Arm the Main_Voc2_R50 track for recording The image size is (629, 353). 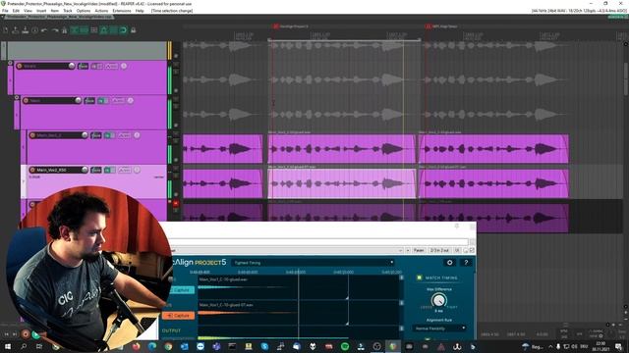(x=32, y=170)
